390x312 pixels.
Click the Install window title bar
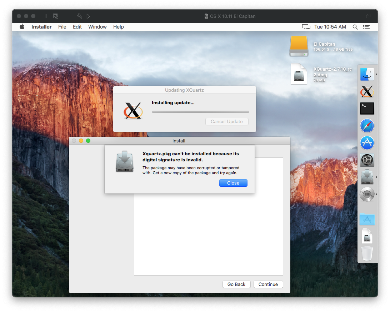179,141
